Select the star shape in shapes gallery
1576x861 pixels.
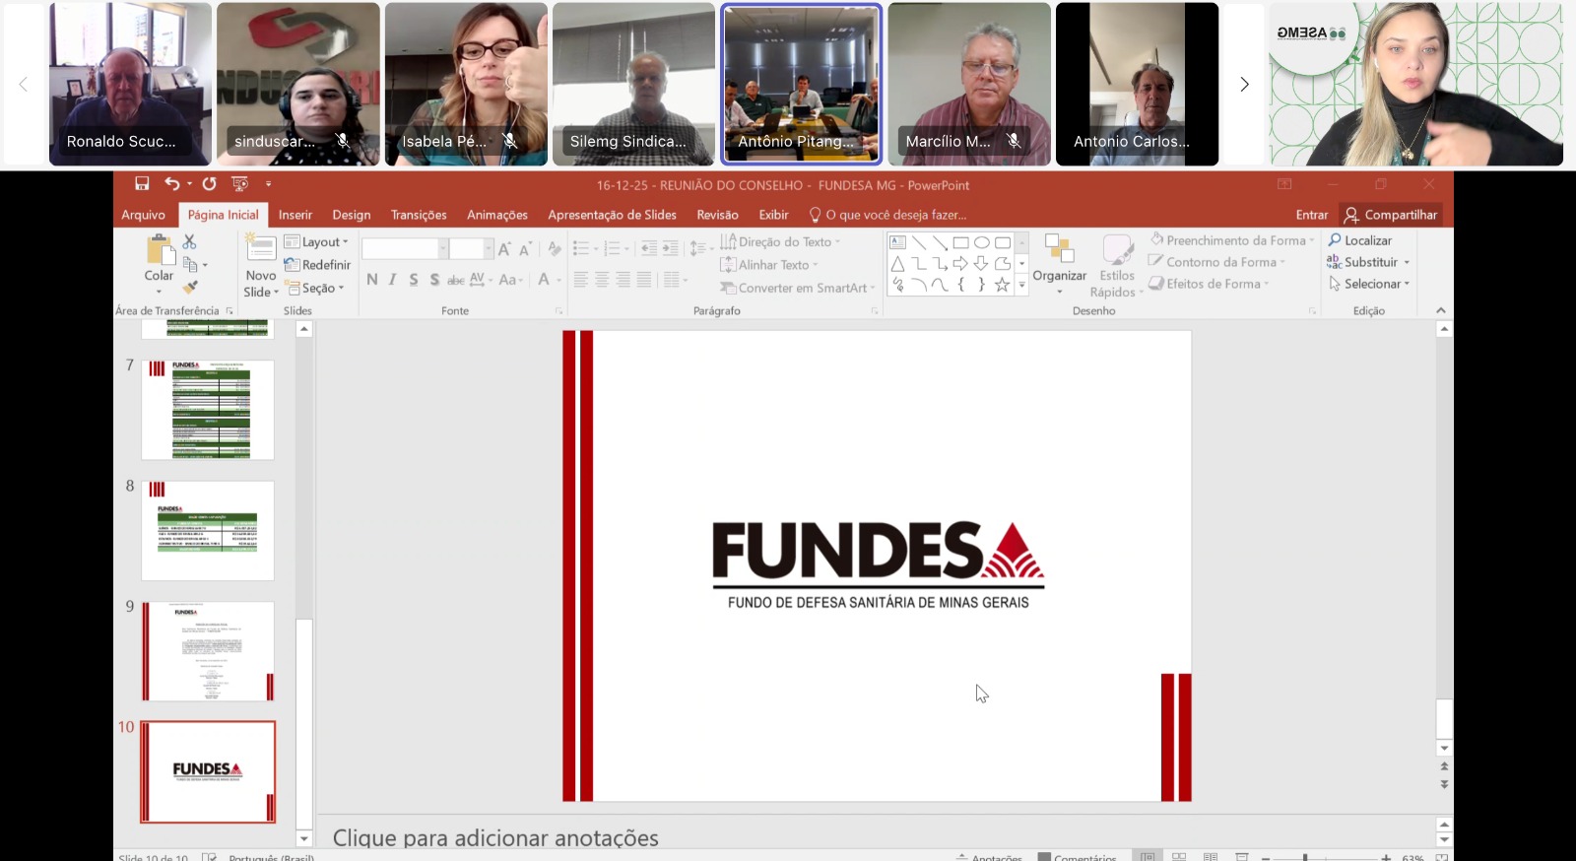pyautogui.click(x=1002, y=285)
